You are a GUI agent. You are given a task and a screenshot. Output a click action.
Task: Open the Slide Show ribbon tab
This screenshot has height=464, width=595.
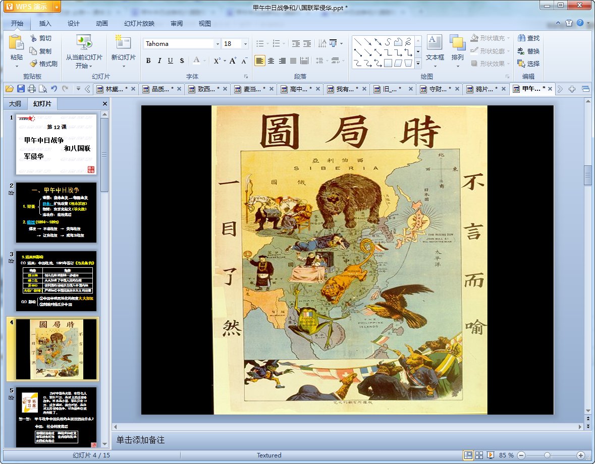point(139,24)
